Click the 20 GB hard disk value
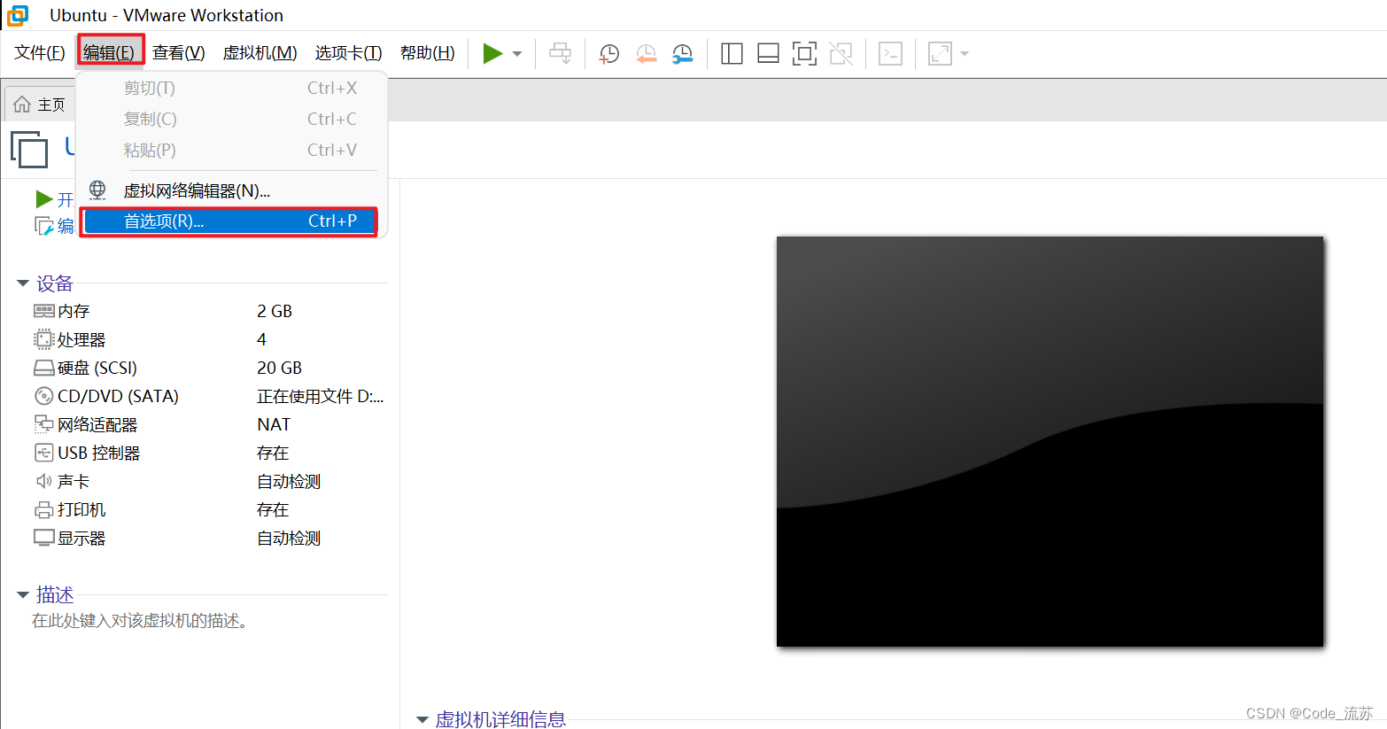Image resolution: width=1387 pixels, height=729 pixels. (x=279, y=368)
